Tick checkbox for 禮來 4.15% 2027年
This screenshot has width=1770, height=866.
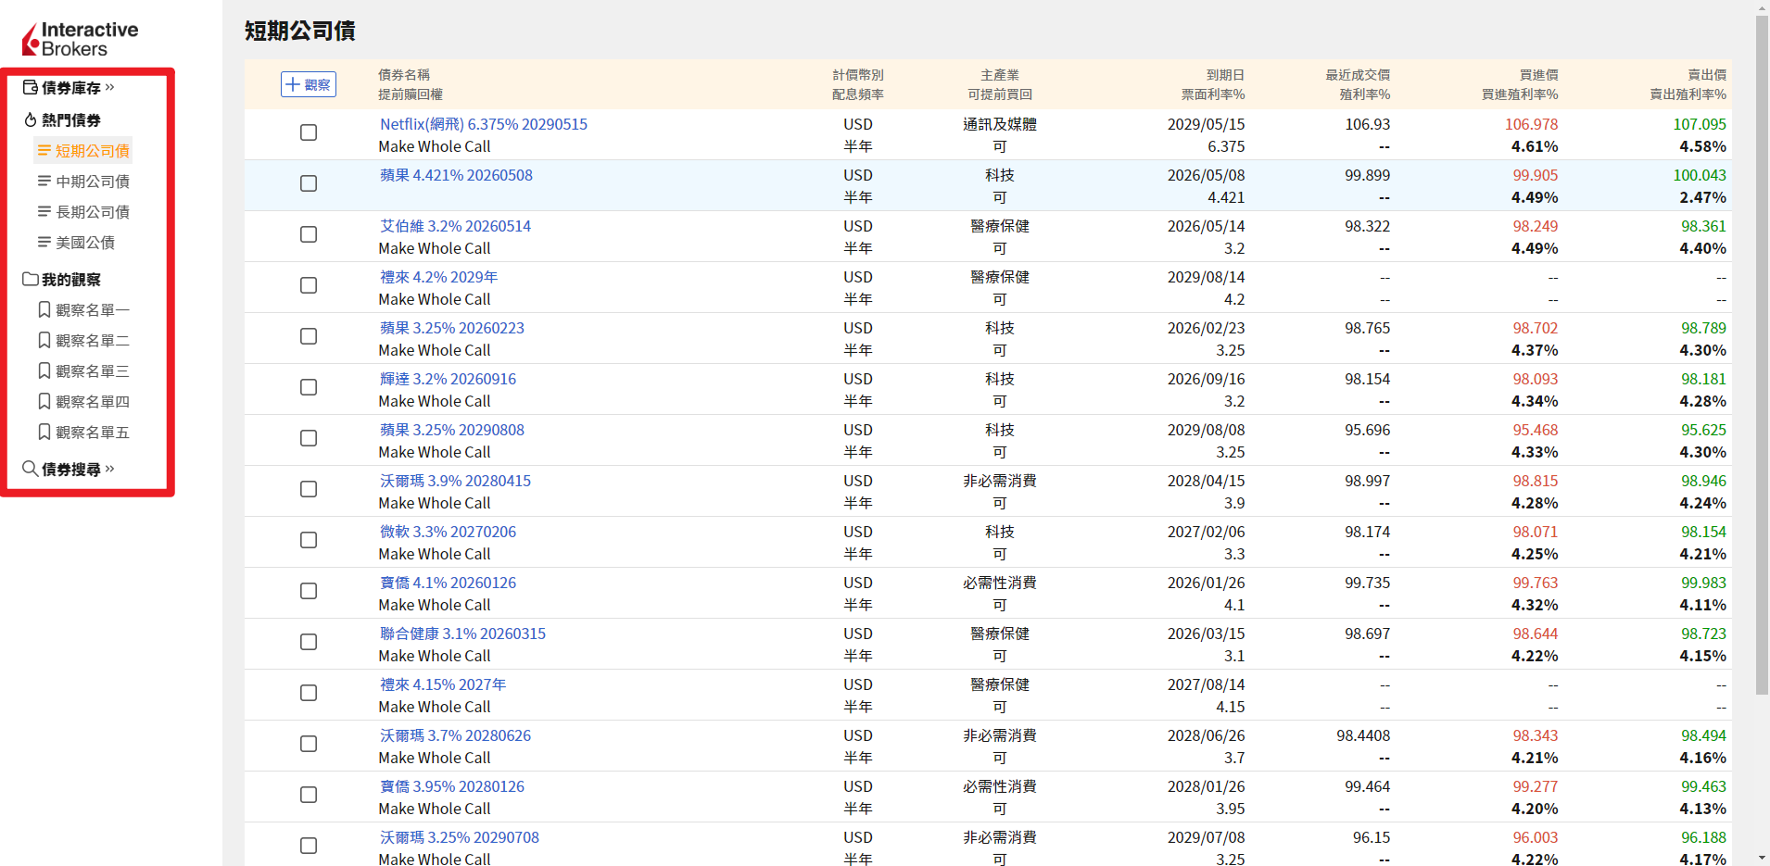coord(309,693)
